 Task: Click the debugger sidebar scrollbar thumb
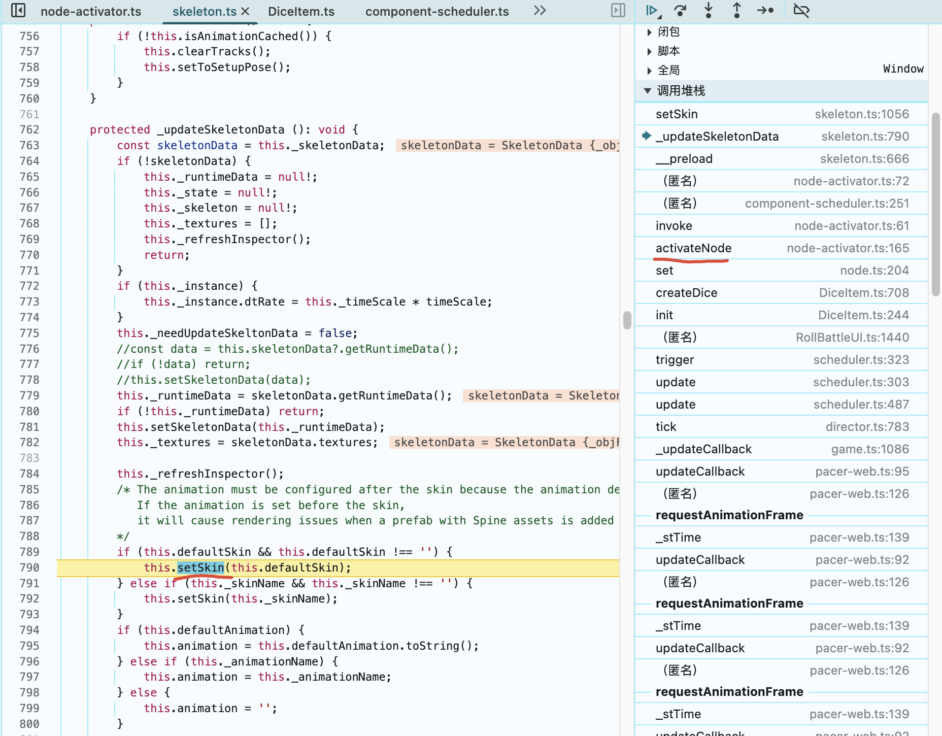click(x=936, y=205)
